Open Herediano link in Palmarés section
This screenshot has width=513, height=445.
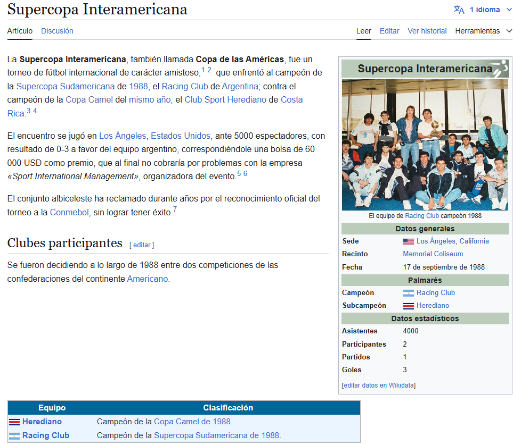click(x=433, y=306)
